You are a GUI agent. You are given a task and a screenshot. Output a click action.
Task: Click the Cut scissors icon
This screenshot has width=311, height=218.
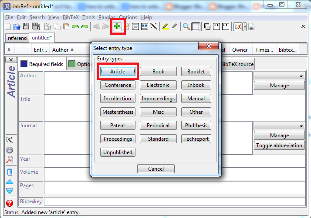(x=47, y=26)
